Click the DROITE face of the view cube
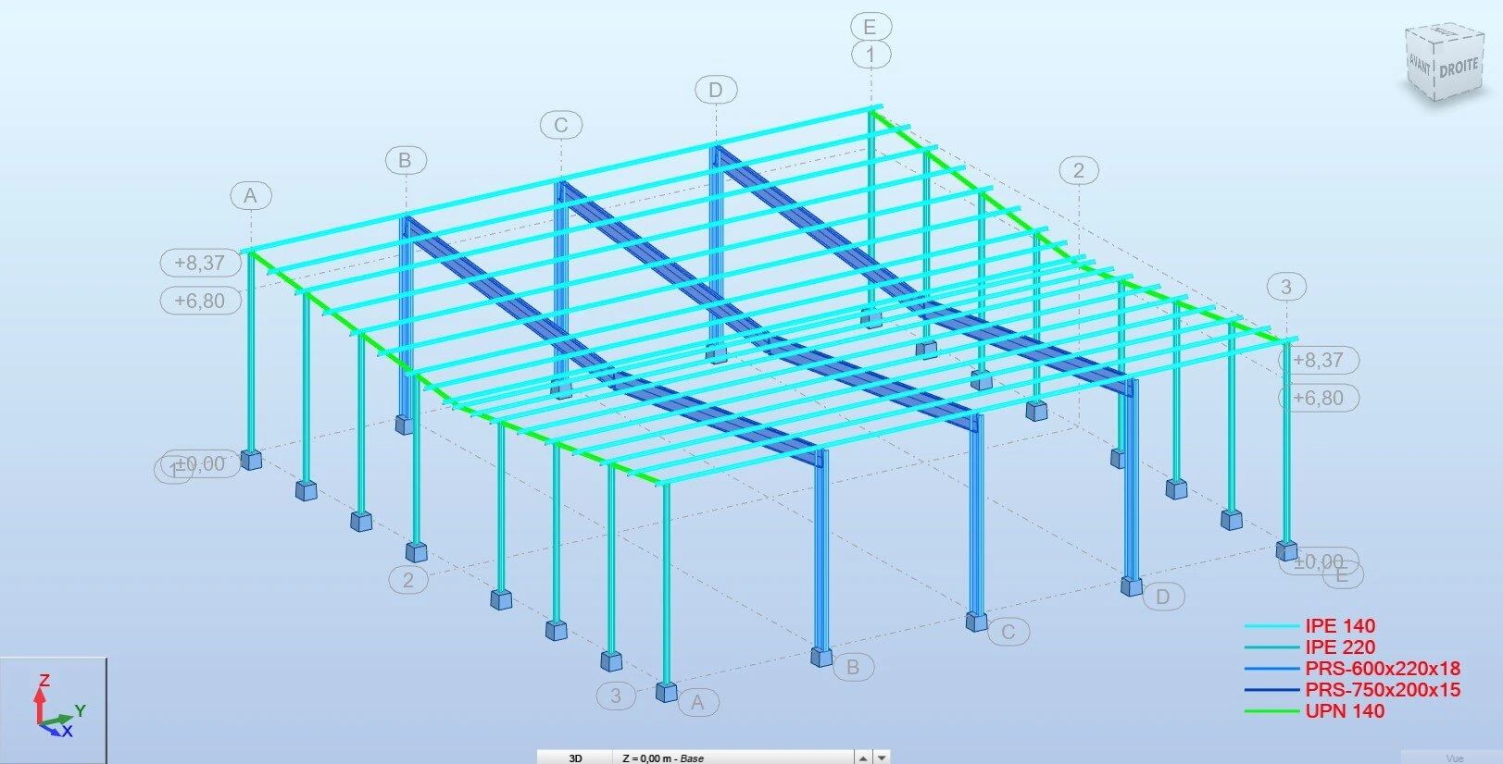 1459,68
